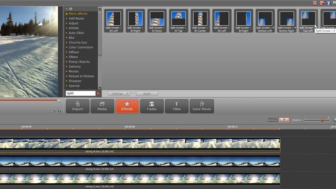Click the 00:00:04 timeline ruler marker
Image resolution: width=336 pixels, height=189 pixels.
[27, 127]
